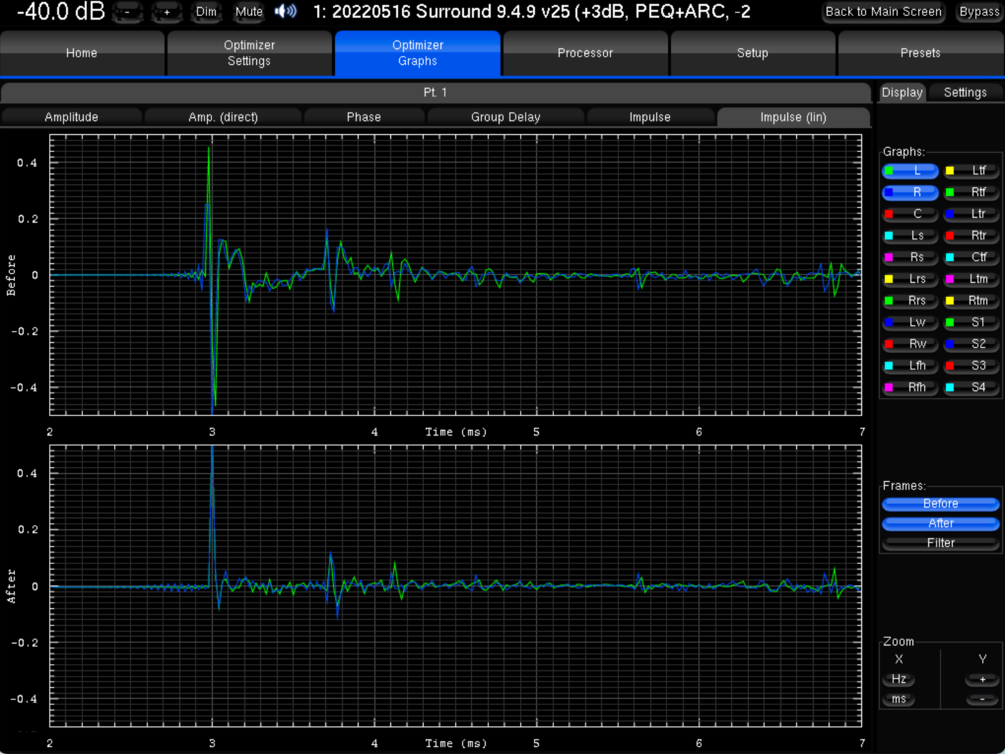The height and width of the screenshot is (754, 1005).
Task: Toggle the Dim button
Action: click(206, 12)
